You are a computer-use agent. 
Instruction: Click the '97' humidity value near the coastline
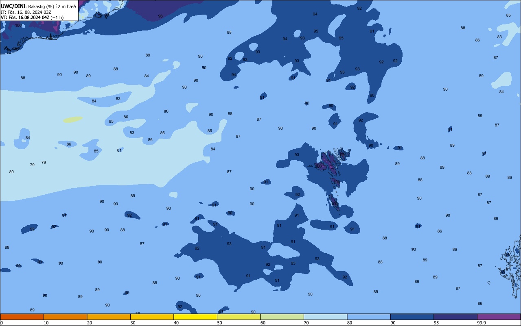tap(106, 15)
